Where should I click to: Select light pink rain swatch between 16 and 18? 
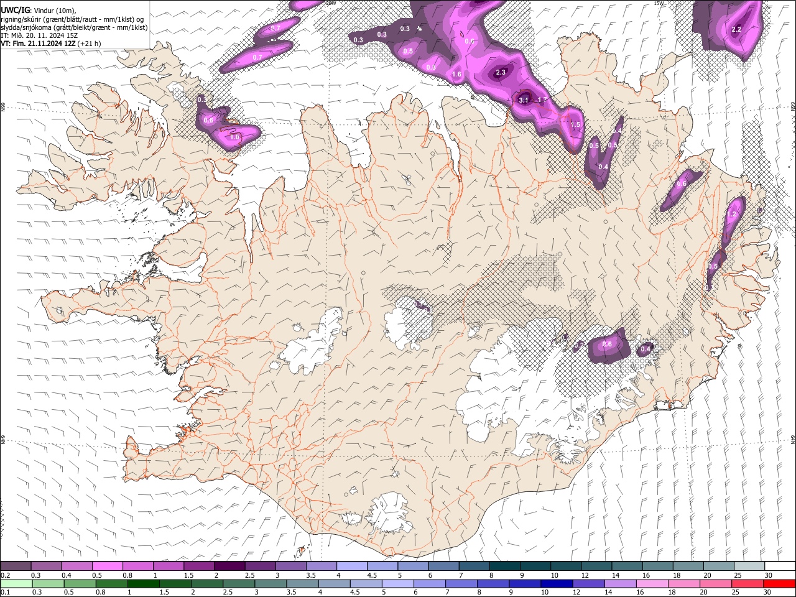pos(653,583)
